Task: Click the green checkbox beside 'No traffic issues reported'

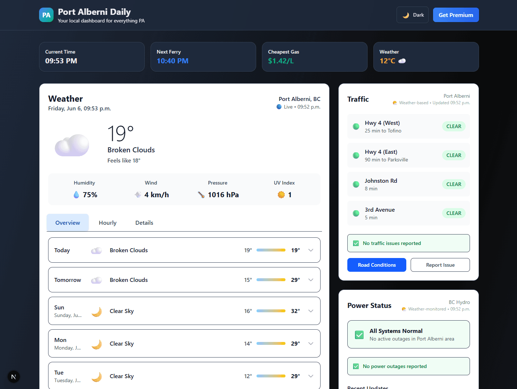Action: pyautogui.click(x=356, y=243)
